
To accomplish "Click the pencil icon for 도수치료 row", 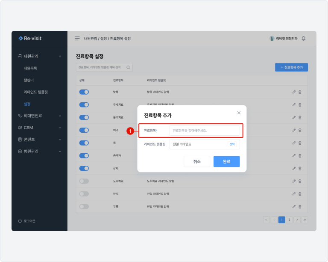I will [x=294, y=181].
